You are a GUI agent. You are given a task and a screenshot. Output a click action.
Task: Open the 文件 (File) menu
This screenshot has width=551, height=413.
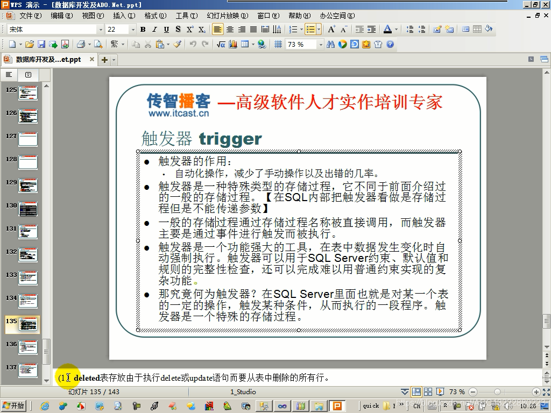point(30,16)
